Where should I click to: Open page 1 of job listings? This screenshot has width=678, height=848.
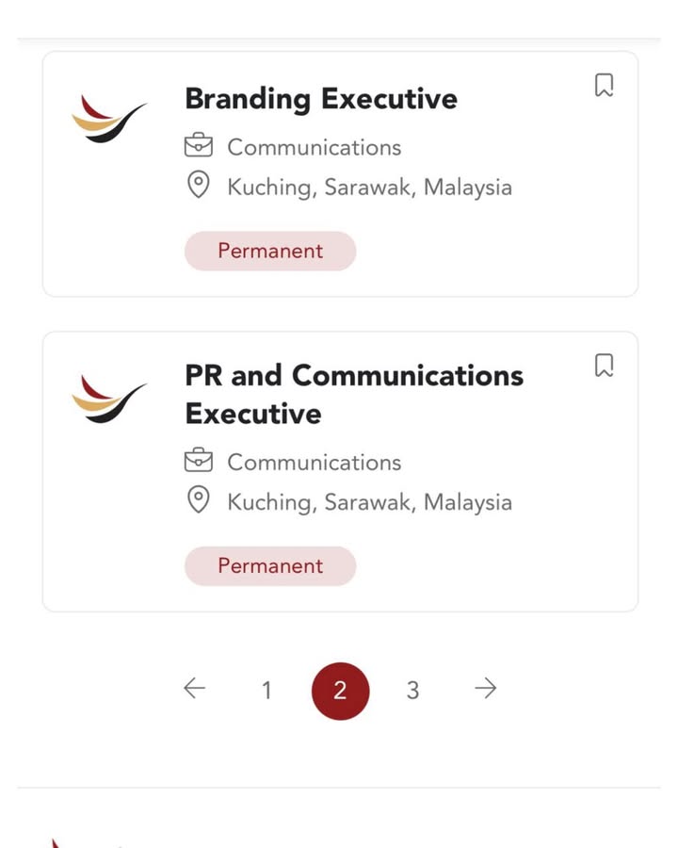pyautogui.click(x=266, y=691)
